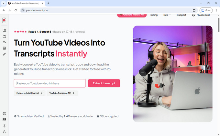The image size is (220, 136).
Task: Expand the Bulk dropdown menu
Action: 167,15
